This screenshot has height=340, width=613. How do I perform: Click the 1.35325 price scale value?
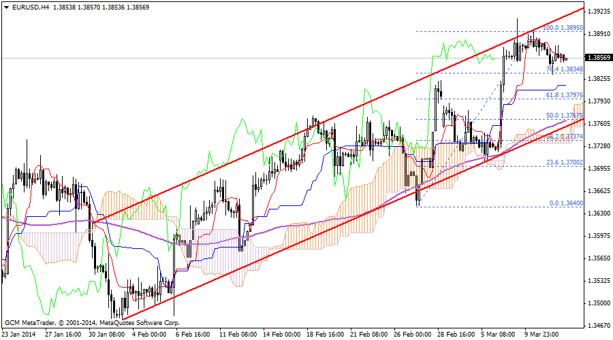click(x=599, y=281)
